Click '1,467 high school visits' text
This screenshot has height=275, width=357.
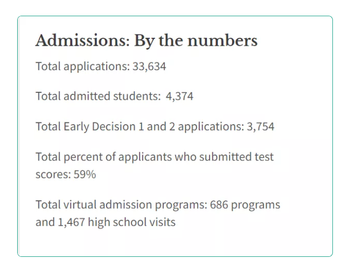point(117,222)
